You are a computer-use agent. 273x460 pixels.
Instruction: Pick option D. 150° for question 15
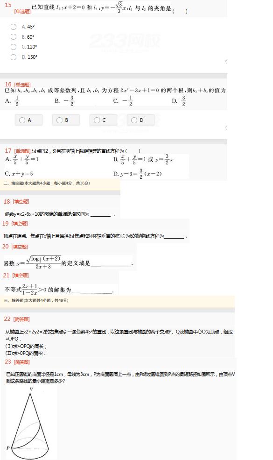pyautogui.click(x=14, y=57)
